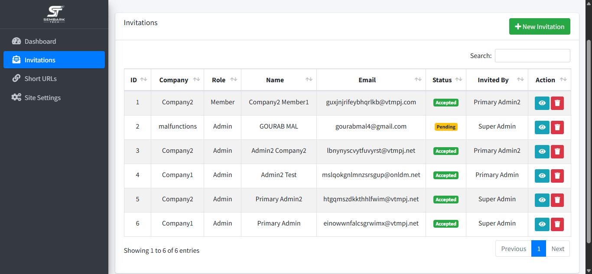Delete invitation for Admin2 Test
Image resolution: width=592 pixels, height=274 pixels.
[x=557, y=176]
